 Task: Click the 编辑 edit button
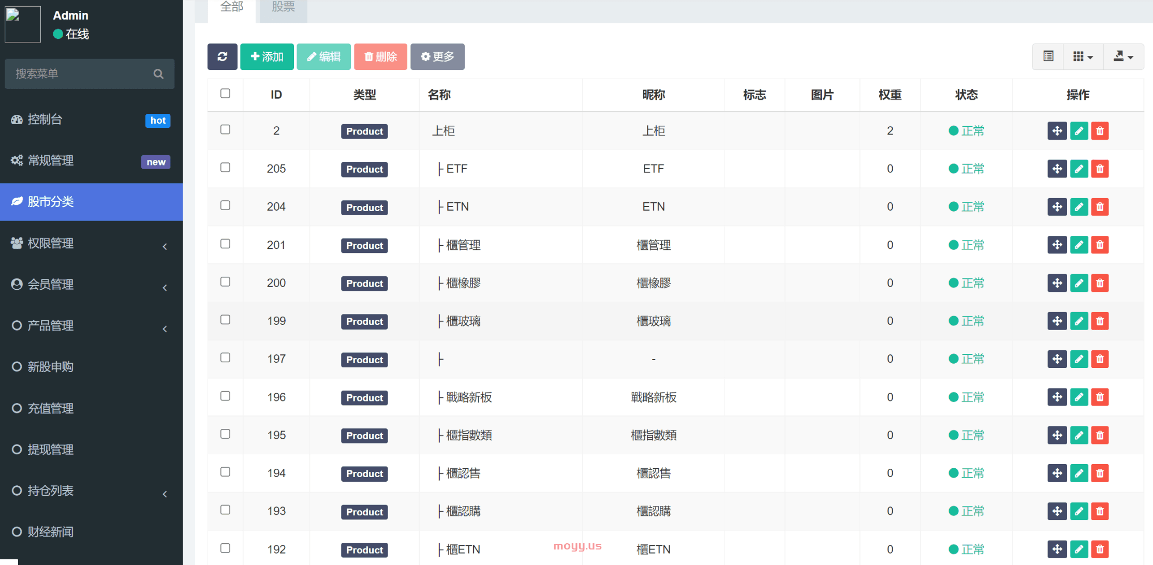[323, 56]
